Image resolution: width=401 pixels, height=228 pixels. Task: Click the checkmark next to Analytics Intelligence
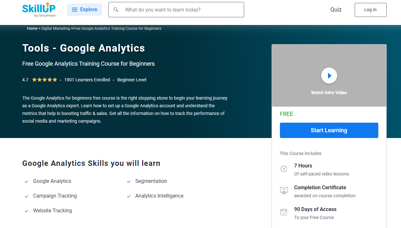pyautogui.click(x=129, y=196)
